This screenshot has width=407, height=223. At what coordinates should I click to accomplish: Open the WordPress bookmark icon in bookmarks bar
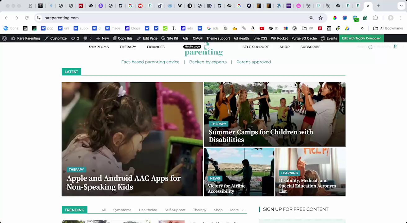tap(294, 28)
